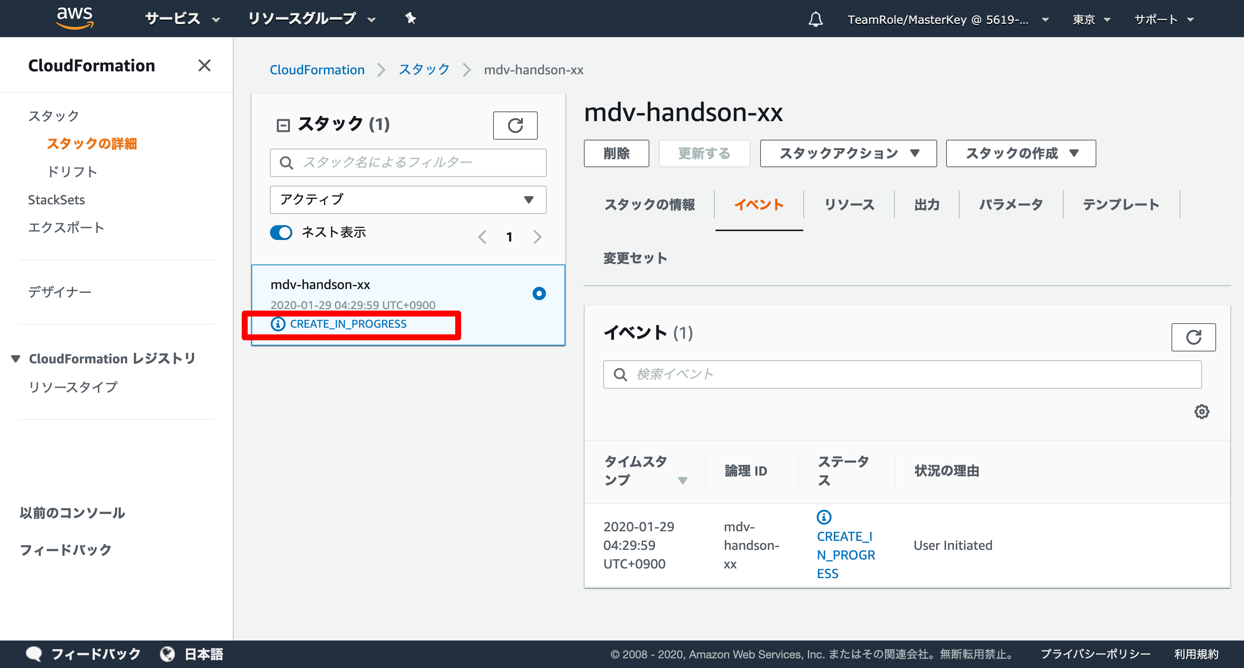Open the リソースグループ menu

click(x=312, y=19)
